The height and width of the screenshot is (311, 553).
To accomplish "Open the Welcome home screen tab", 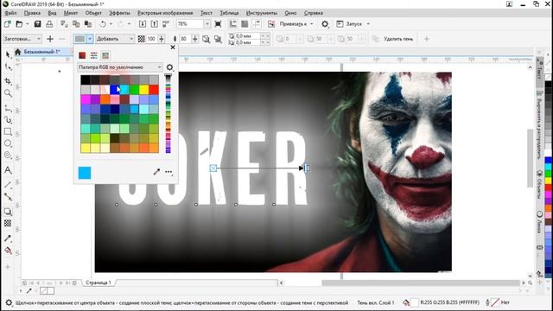I will point(17,52).
